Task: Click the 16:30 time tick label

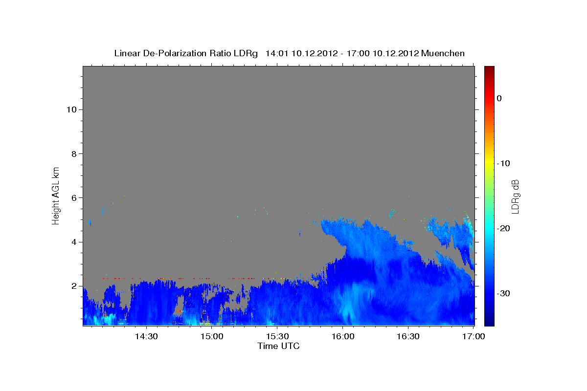Action: pos(408,336)
